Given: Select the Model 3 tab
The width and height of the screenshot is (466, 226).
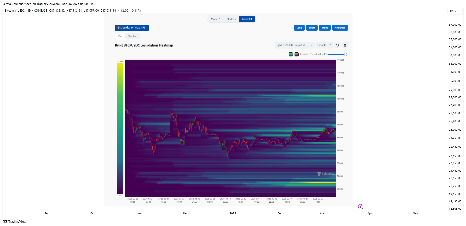Looking at the screenshot, I should pyautogui.click(x=247, y=19).
